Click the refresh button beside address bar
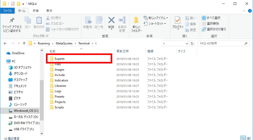Image resolution: width=253 pixels, height=140 pixels. (193, 43)
